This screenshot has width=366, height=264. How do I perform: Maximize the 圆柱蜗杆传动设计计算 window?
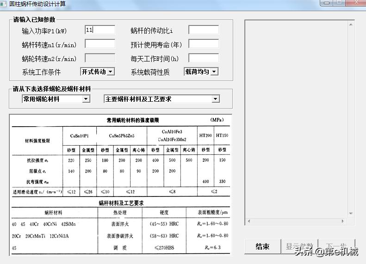[339, 3]
